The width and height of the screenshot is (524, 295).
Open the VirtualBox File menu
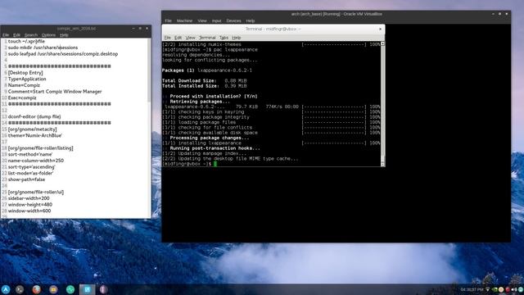click(168, 20)
